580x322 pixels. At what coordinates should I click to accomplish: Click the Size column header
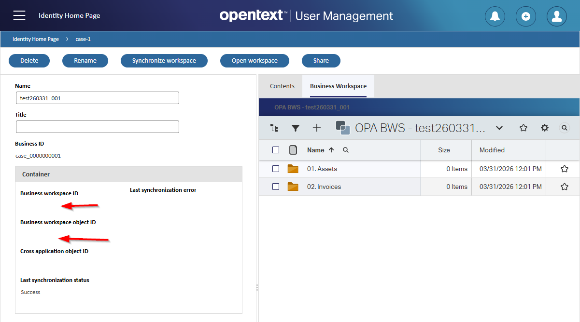[x=444, y=150]
